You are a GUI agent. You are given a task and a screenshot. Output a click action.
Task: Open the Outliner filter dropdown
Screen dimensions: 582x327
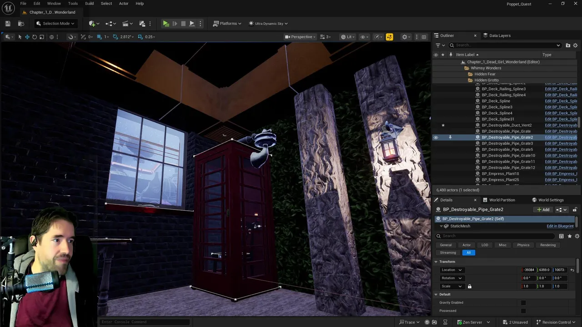439,45
